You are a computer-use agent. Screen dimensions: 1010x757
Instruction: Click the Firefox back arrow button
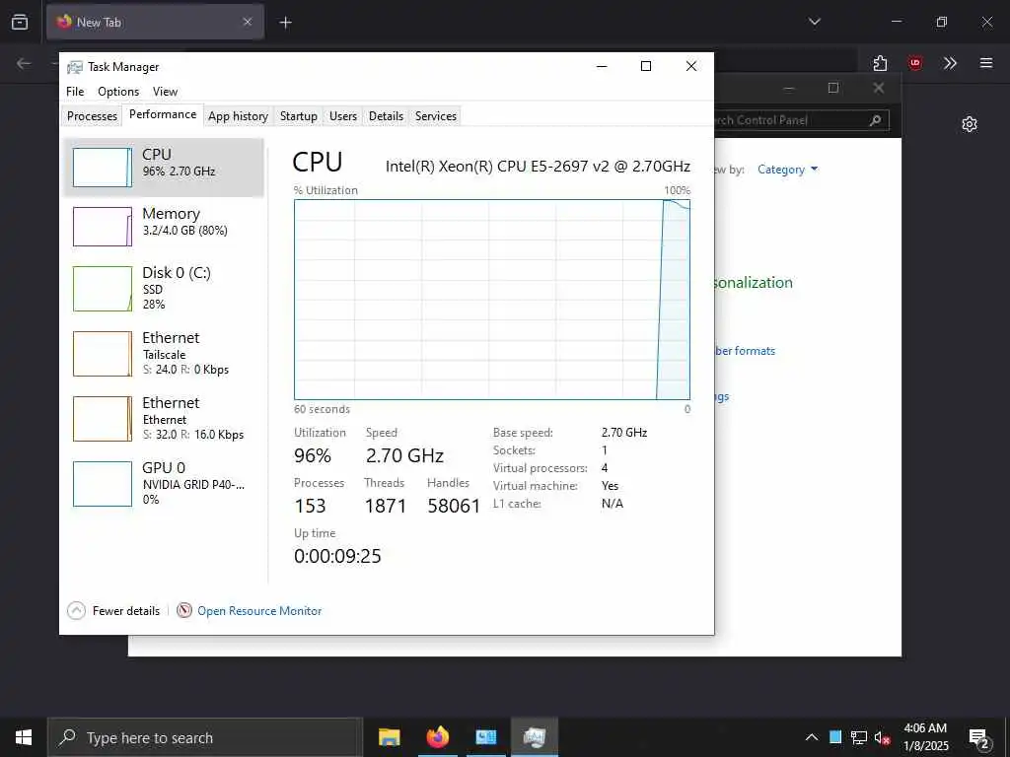tap(24, 63)
